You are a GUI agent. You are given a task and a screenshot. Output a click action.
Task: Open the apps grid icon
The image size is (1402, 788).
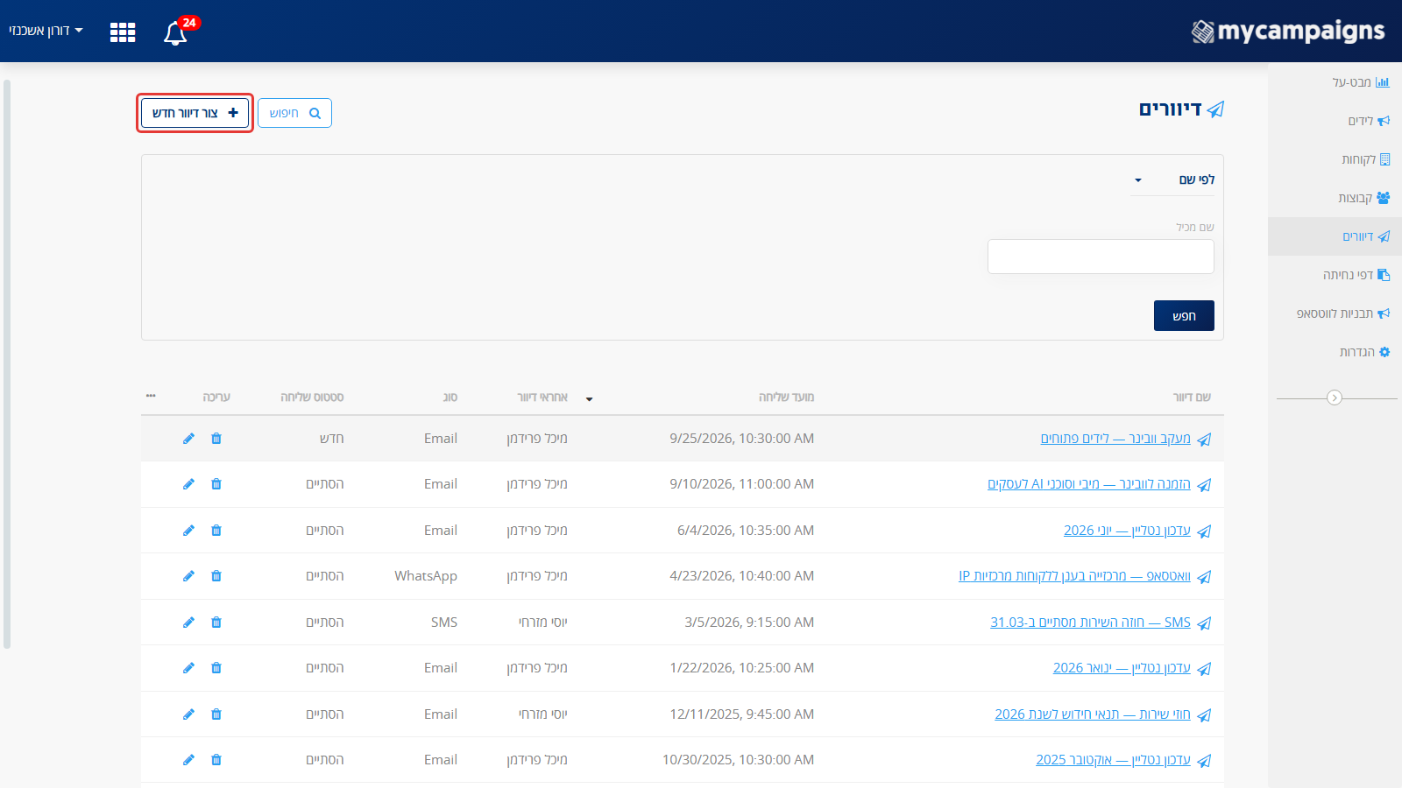point(123,32)
